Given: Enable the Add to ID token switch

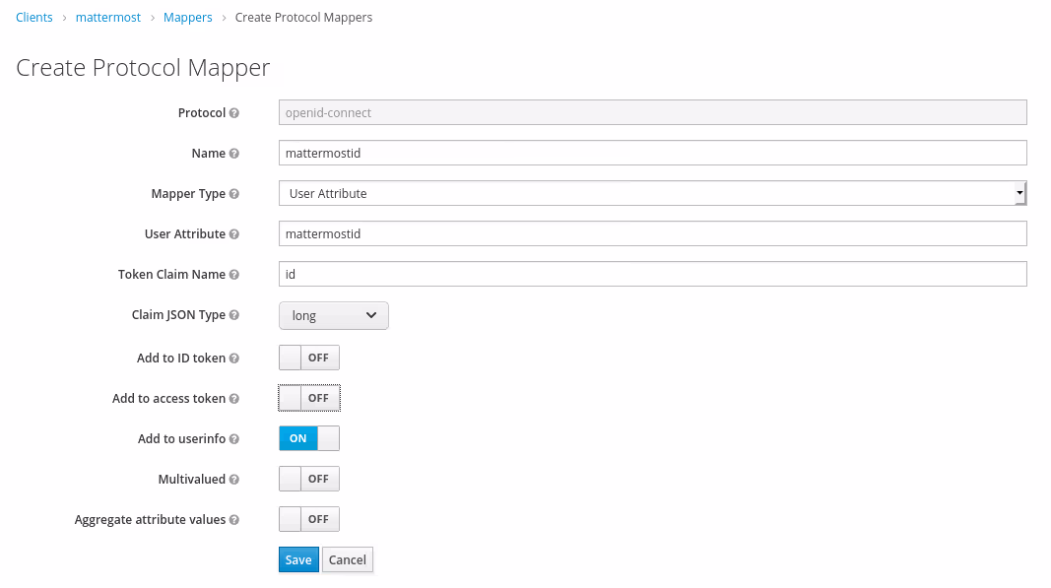Looking at the screenshot, I should point(309,358).
